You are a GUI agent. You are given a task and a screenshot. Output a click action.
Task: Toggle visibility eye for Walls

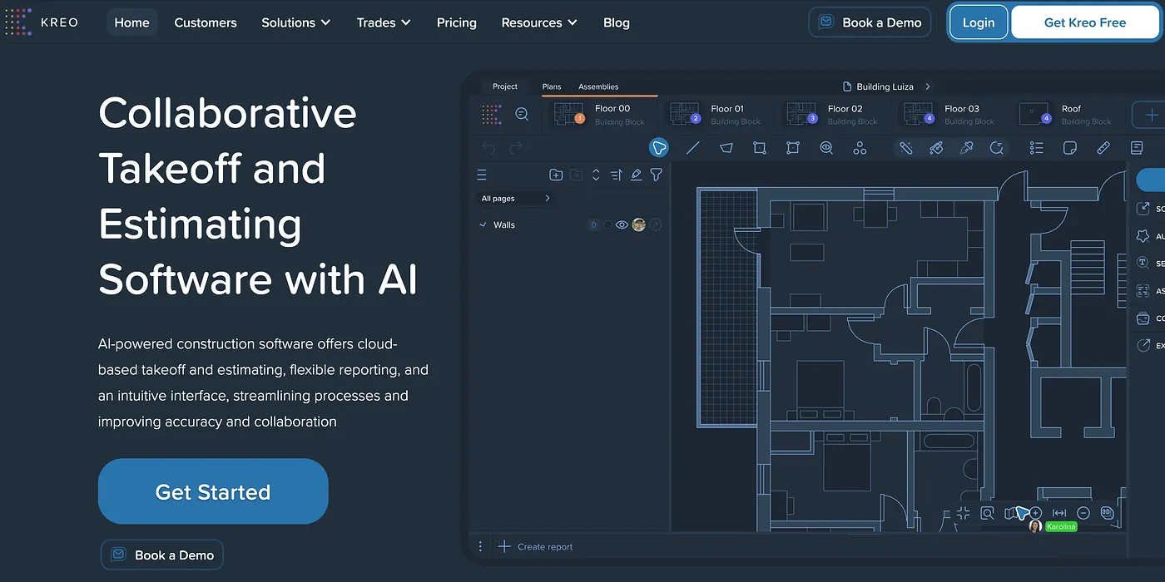tap(622, 224)
